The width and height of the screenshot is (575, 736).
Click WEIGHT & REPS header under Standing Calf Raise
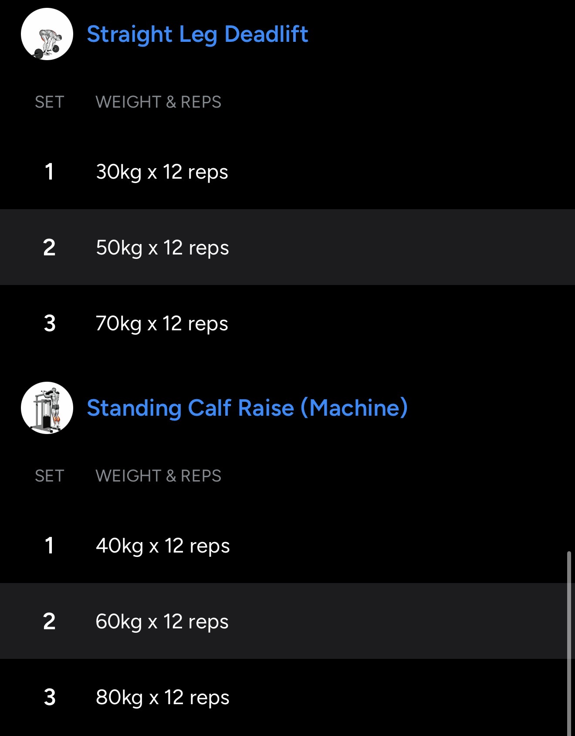(158, 476)
